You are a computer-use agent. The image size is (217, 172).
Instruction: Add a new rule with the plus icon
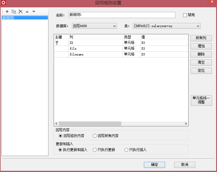click(x=7, y=12)
